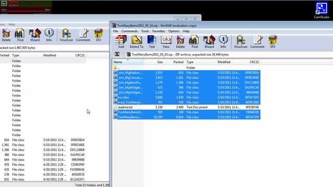Open the File menu
333x187 pixels.
tap(116, 31)
